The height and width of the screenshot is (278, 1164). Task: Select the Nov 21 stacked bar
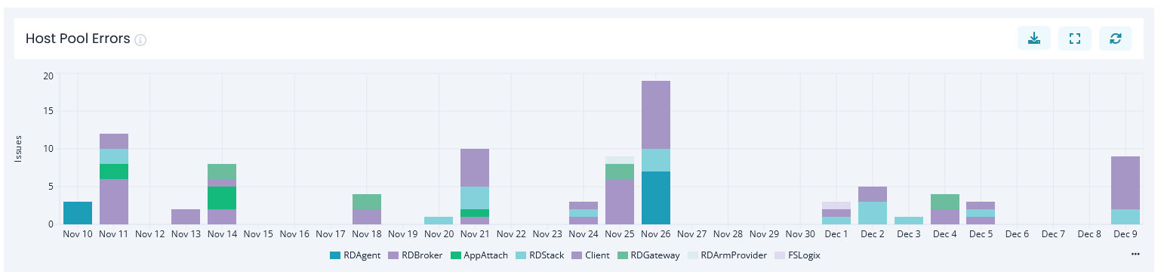click(x=475, y=187)
